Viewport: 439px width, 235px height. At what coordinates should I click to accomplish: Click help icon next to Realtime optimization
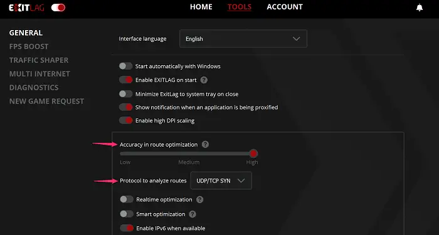[199, 199]
